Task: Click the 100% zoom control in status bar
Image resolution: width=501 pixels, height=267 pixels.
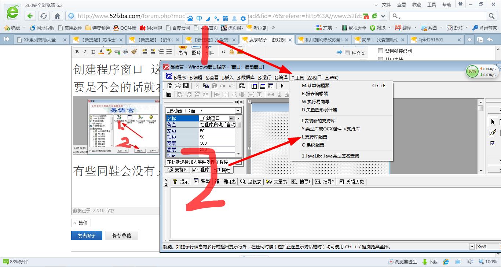Action: (x=488, y=262)
